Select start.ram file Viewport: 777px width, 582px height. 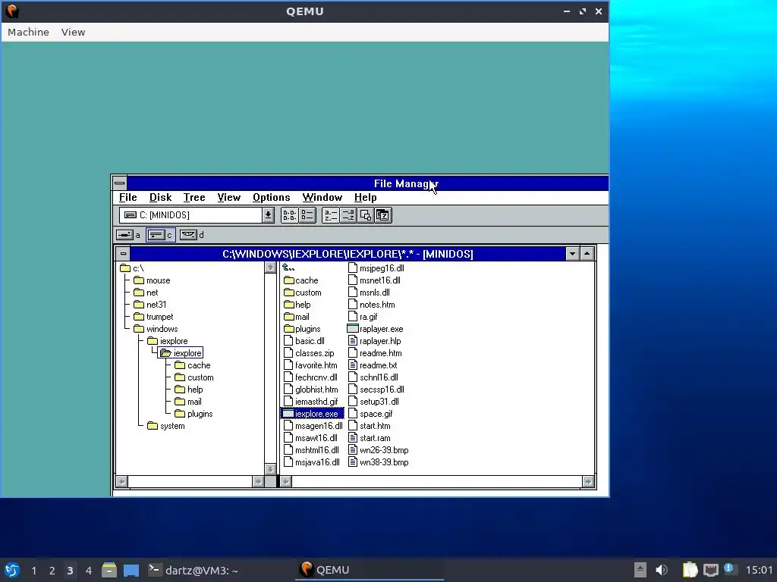[370, 438]
